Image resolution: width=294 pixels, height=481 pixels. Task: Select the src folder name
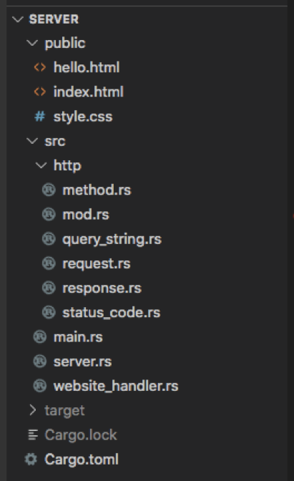55,142
